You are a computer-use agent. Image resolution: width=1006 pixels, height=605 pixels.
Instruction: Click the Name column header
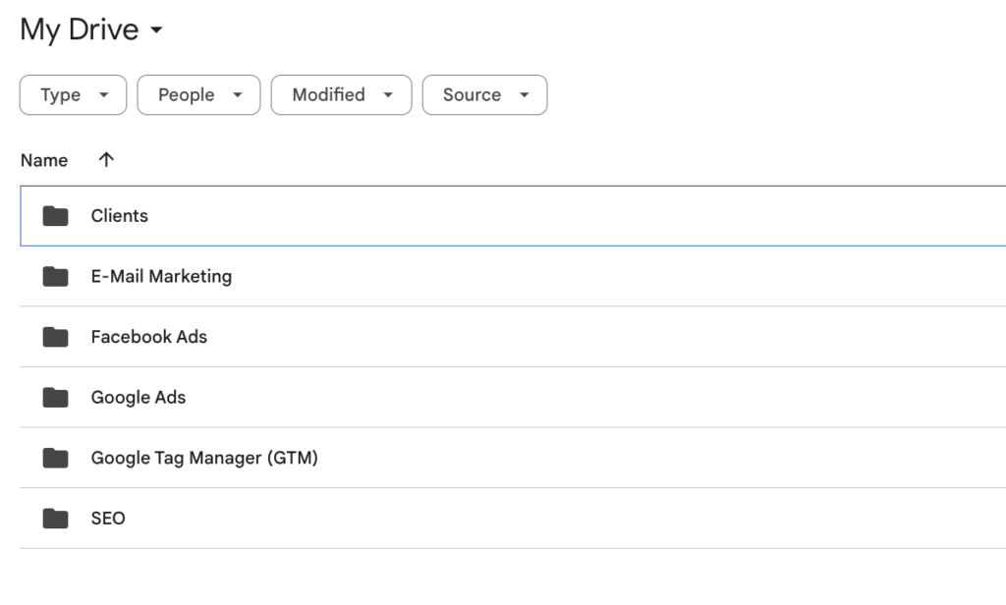[x=44, y=160]
